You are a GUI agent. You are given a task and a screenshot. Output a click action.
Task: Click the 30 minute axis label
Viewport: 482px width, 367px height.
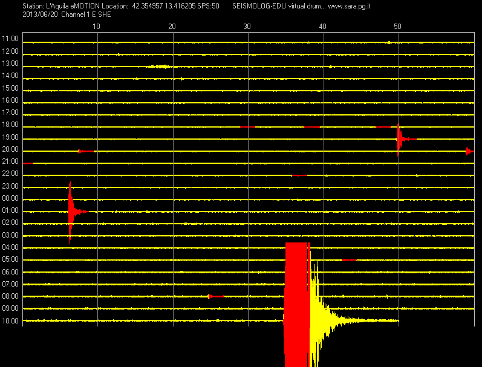point(247,27)
